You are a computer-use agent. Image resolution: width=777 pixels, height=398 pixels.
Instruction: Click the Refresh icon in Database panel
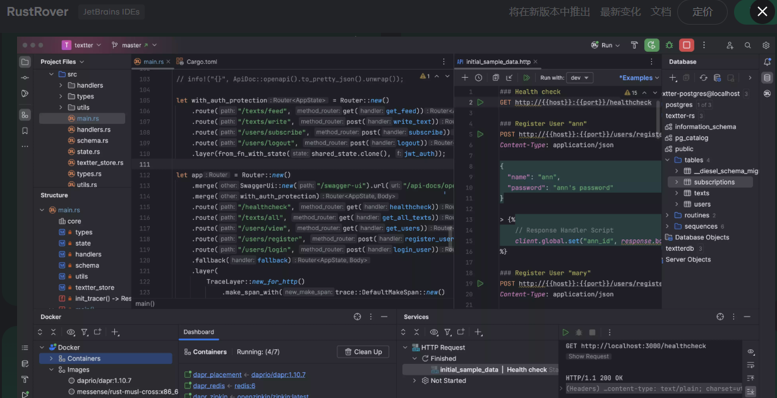(703, 78)
